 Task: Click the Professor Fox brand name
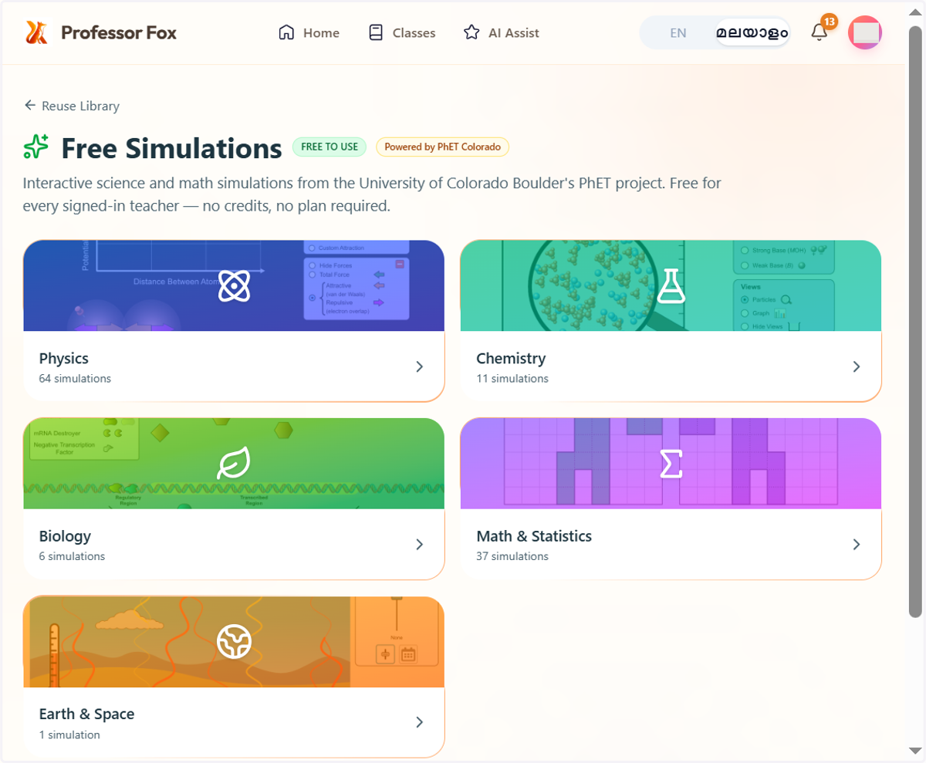pos(119,32)
